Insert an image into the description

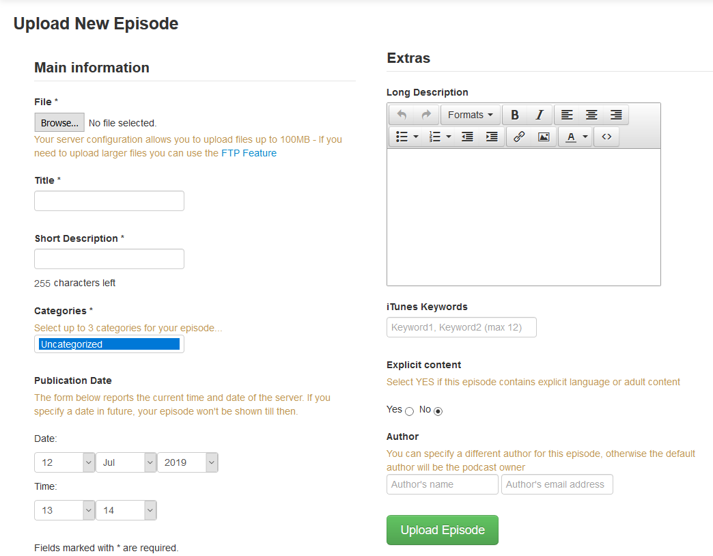544,137
